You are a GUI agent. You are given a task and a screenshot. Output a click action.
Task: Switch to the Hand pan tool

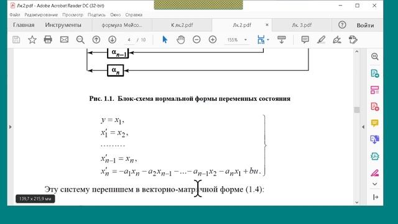[180, 40]
